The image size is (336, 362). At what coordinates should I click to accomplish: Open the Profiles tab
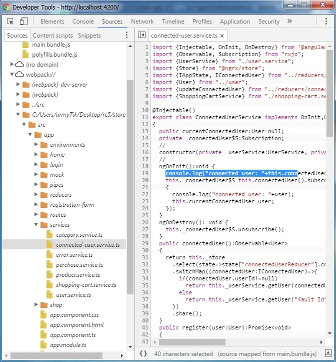202,22
